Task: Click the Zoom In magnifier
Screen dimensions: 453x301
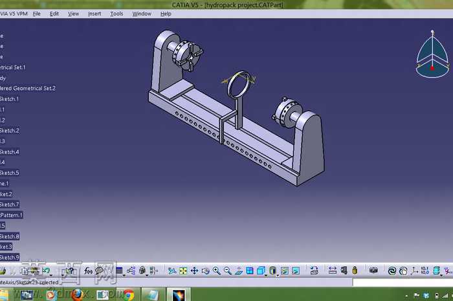Action: tap(216, 271)
